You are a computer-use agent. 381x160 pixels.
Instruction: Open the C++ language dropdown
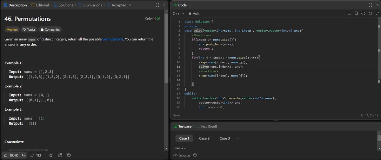click(x=178, y=14)
